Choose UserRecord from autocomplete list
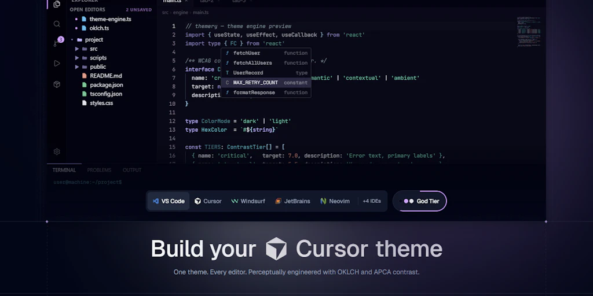This screenshot has height=296, width=593. click(266, 73)
